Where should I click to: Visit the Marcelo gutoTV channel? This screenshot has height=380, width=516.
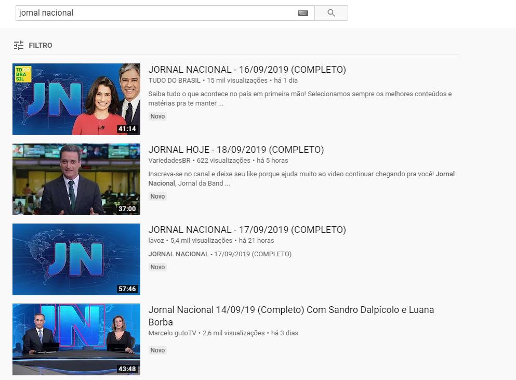[172, 333]
